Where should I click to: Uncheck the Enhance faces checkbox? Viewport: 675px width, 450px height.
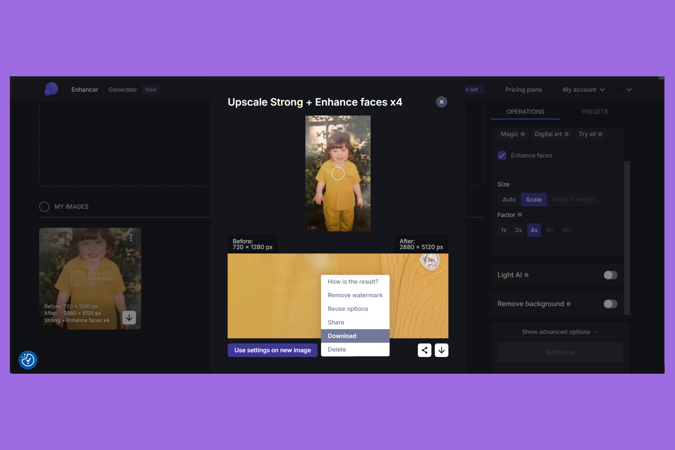[502, 155]
